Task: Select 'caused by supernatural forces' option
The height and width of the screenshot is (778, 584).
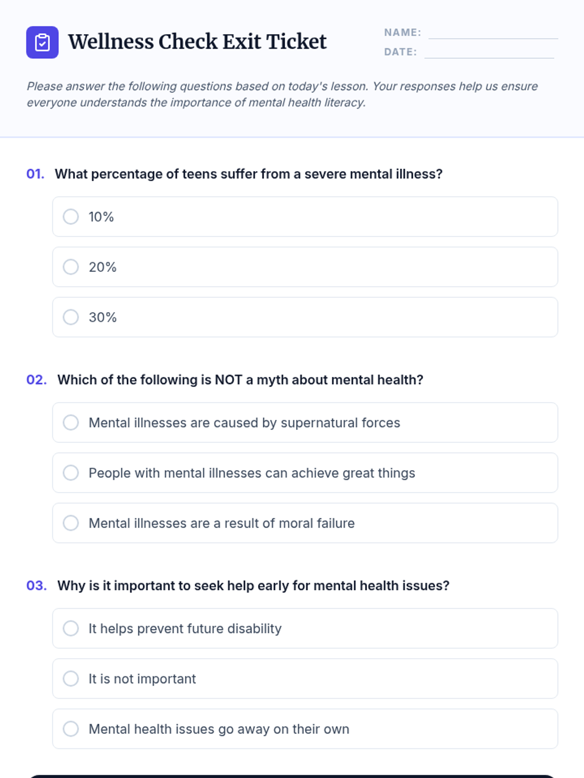Action: click(x=71, y=423)
